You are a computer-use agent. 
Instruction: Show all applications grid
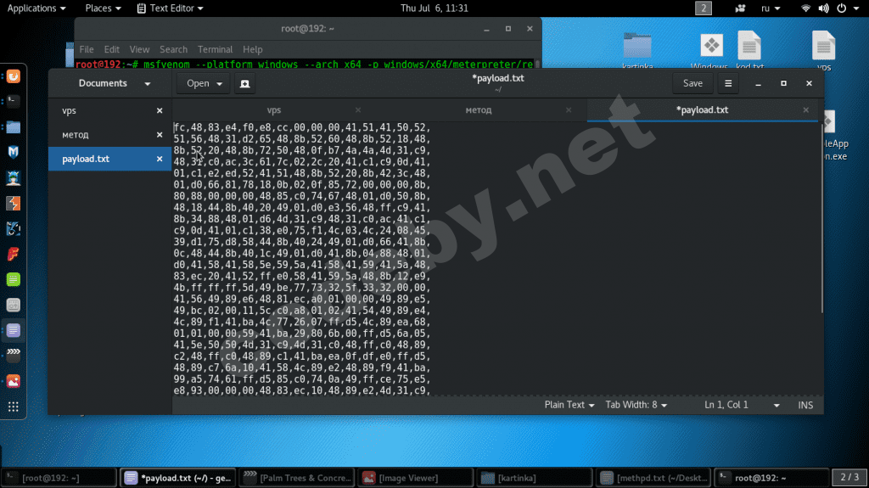(x=14, y=407)
